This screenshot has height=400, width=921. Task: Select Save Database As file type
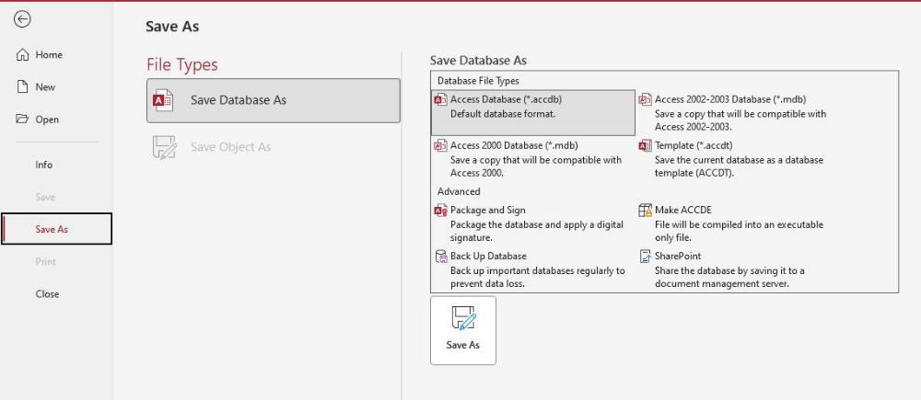pos(274,100)
